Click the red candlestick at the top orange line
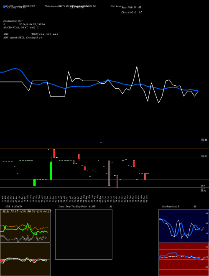Image resolution: width=209 pixels, height=276 pixels. pyautogui.click(x=54, y=153)
